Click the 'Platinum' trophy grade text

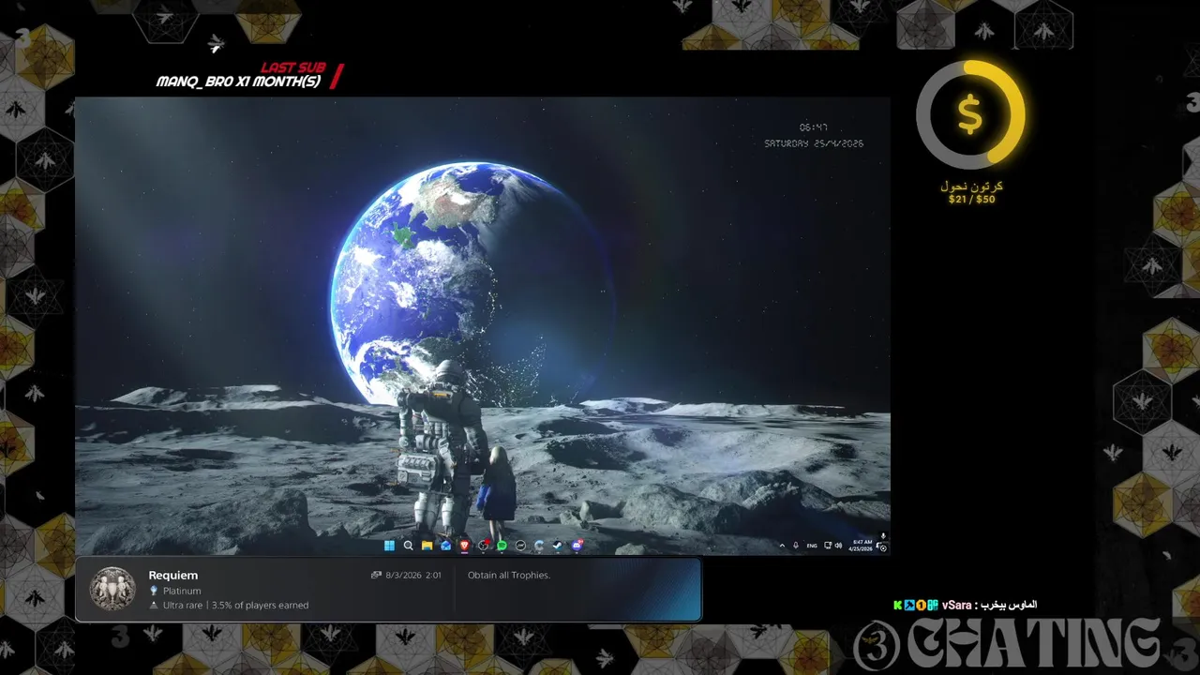coord(182,591)
